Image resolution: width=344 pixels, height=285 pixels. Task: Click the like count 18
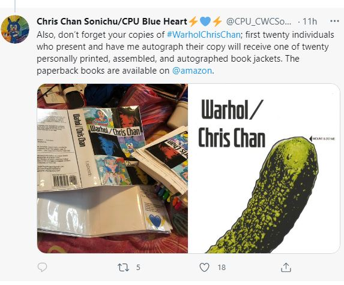pyautogui.click(x=222, y=267)
